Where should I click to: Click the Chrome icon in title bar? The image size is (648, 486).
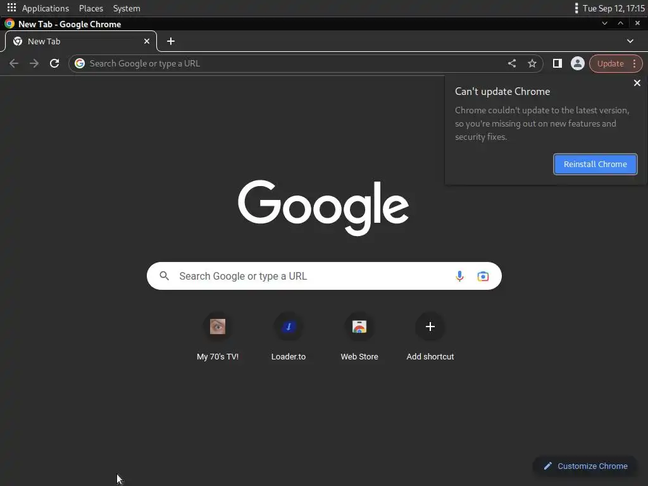(x=9, y=24)
